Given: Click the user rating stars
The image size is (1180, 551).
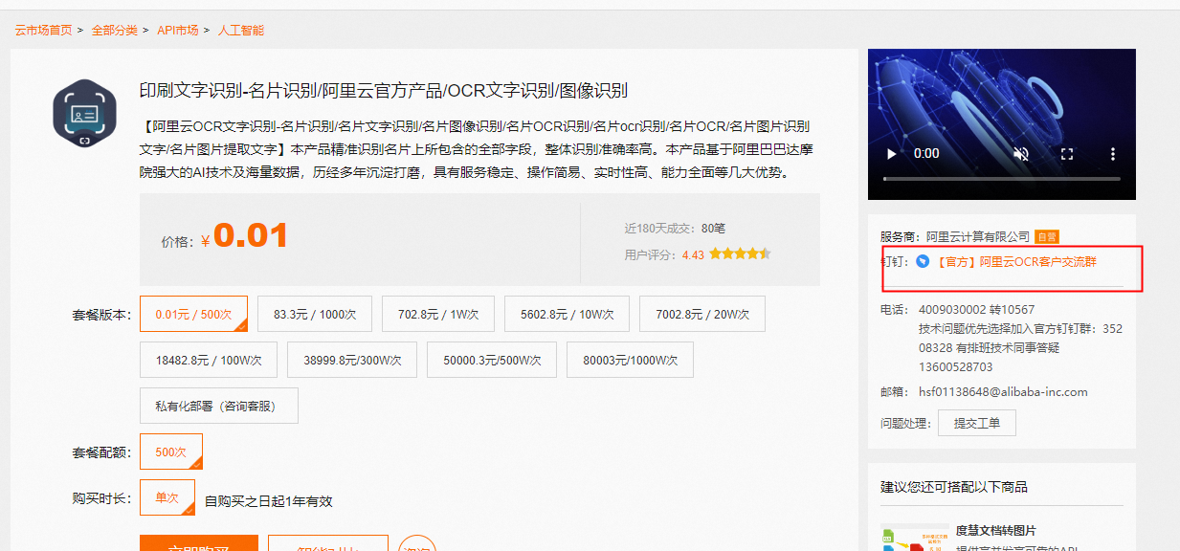Looking at the screenshot, I should [740, 254].
